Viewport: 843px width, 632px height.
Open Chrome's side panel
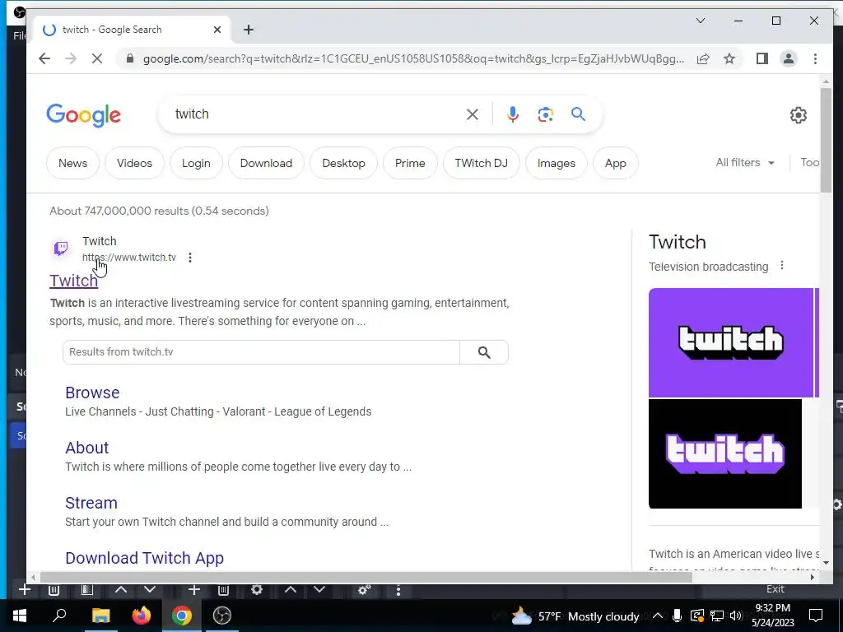[x=761, y=58]
